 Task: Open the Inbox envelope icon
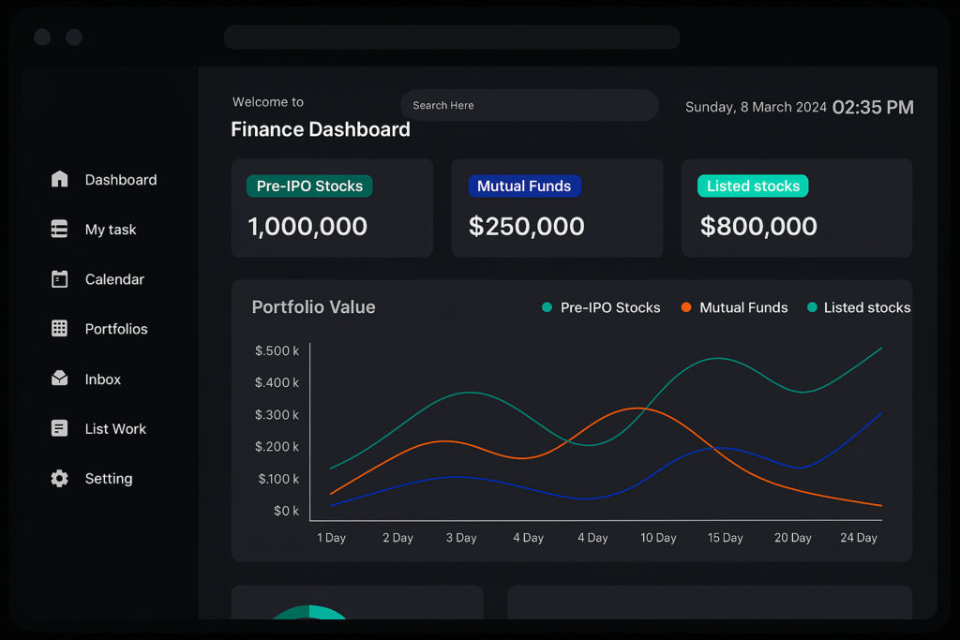60,379
